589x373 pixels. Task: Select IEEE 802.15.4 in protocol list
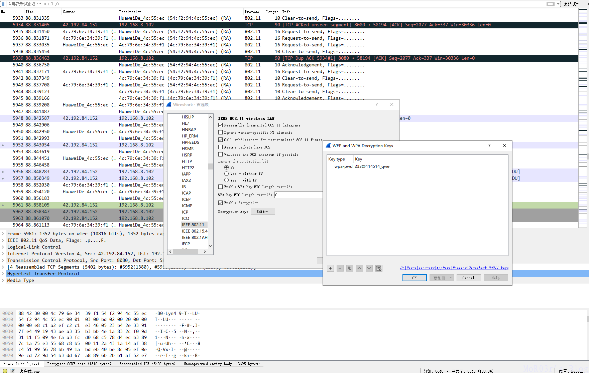195,231
